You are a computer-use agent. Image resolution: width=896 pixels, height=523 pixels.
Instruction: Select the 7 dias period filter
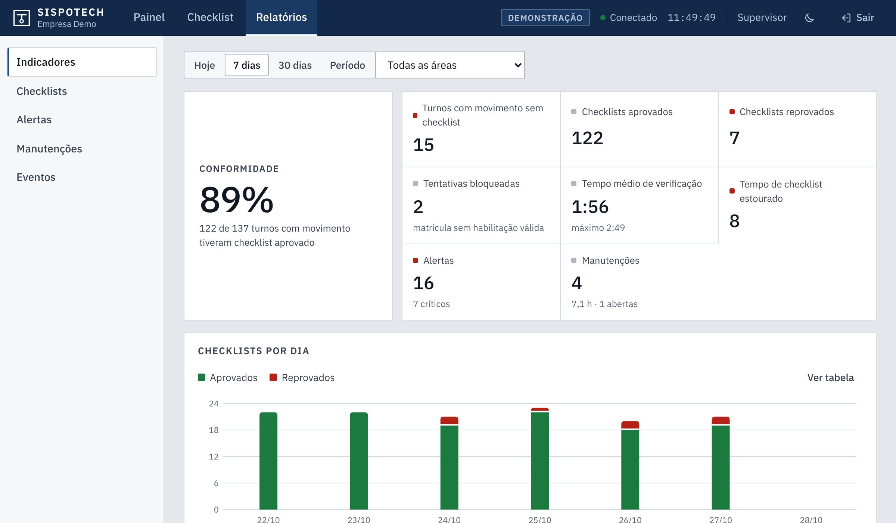click(x=247, y=65)
